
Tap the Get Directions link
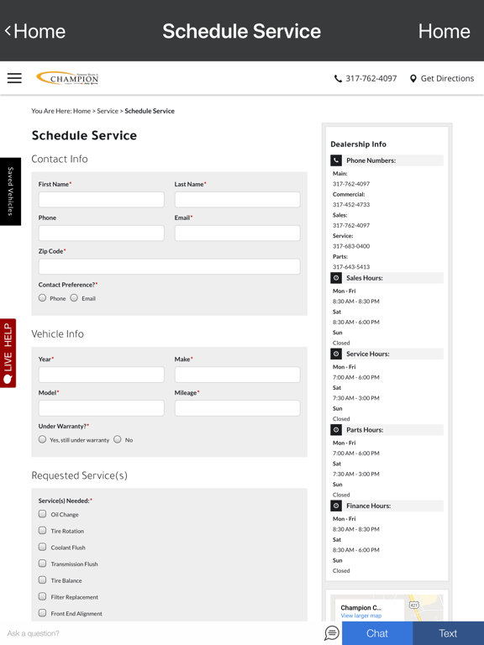[447, 79]
